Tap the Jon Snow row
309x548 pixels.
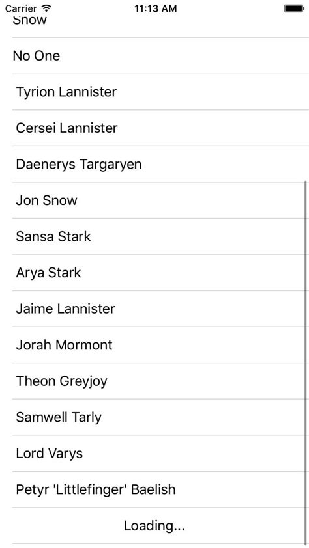point(154,200)
